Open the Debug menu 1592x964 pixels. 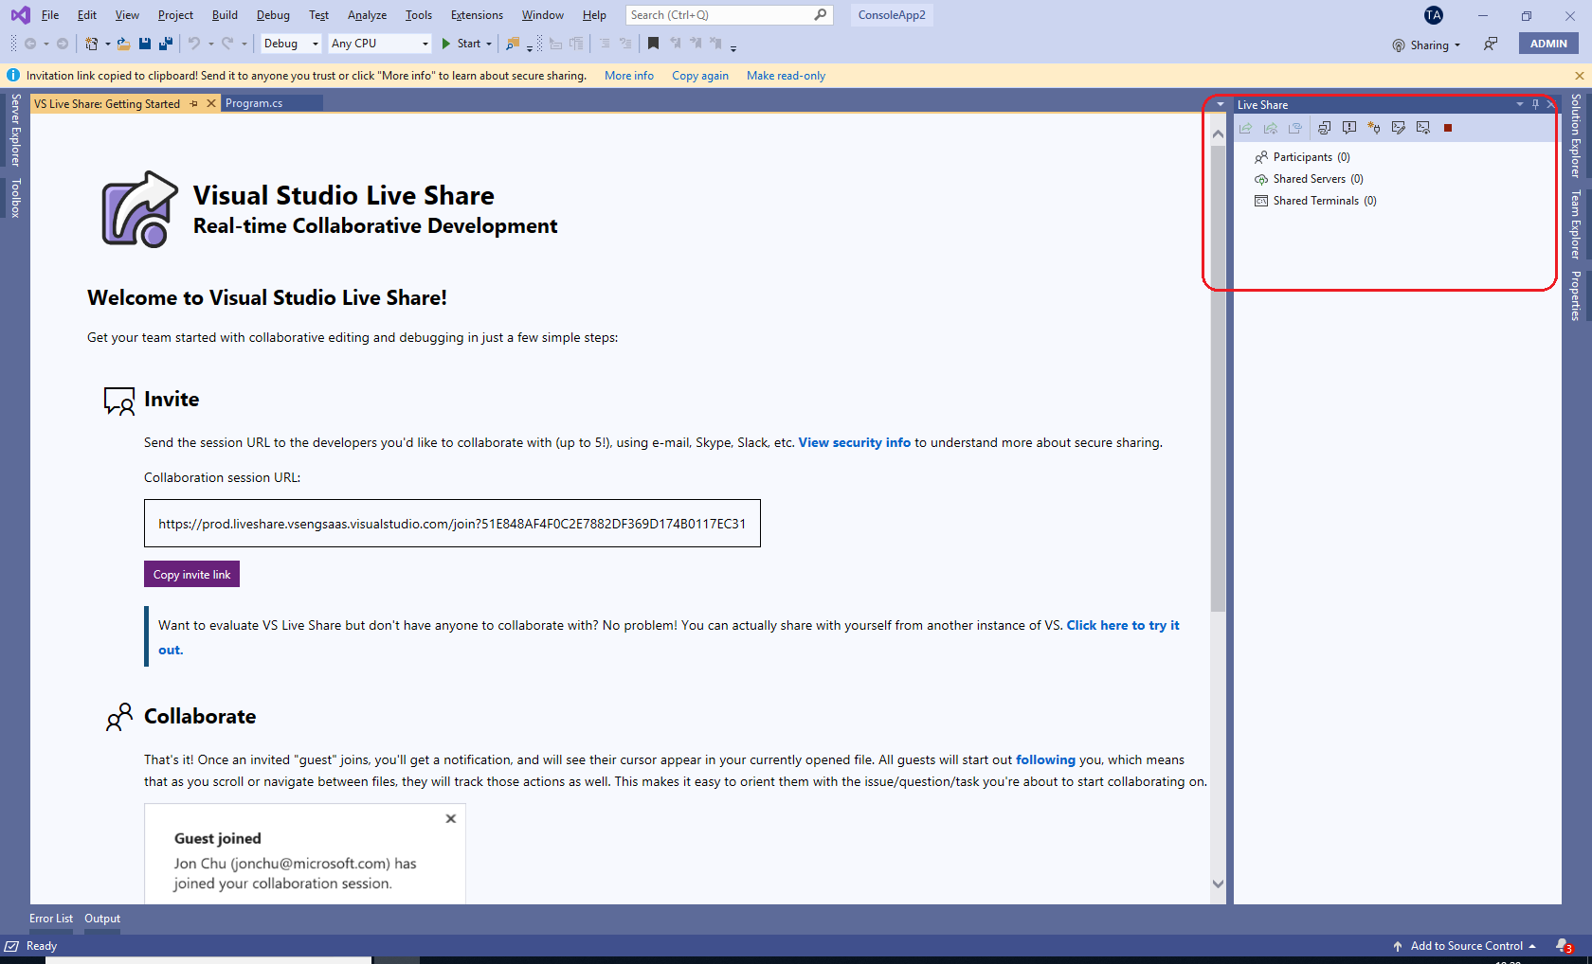pos(273,15)
